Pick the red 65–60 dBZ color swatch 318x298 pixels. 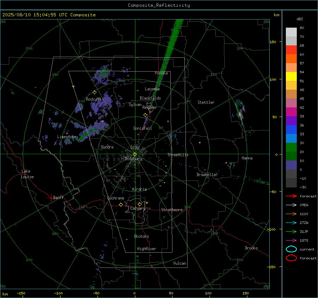tap(291, 50)
